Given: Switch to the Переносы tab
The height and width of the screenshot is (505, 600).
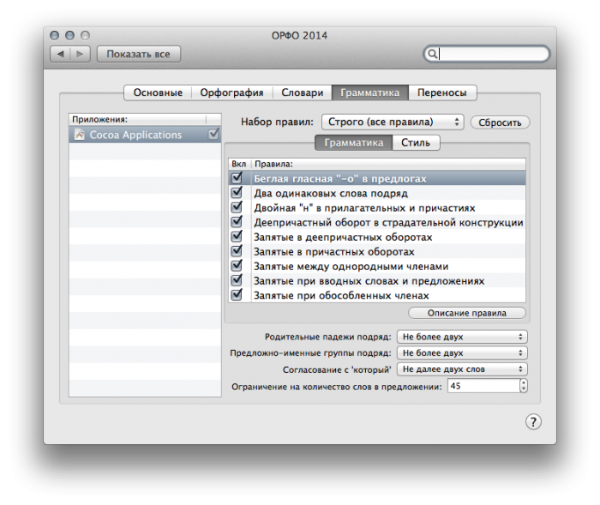Looking at the screenshot, I should 442,93.
